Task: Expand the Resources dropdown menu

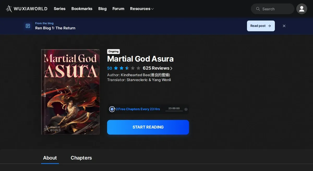Action: [x=142, y=9]
